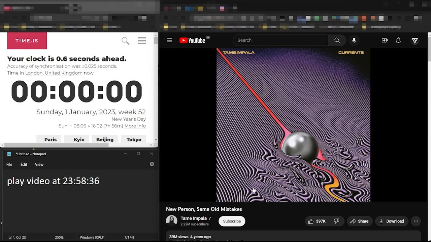Open YouTube Create video icon
Viewport: 431px width, 242px height.
click(x=385, y=40)
